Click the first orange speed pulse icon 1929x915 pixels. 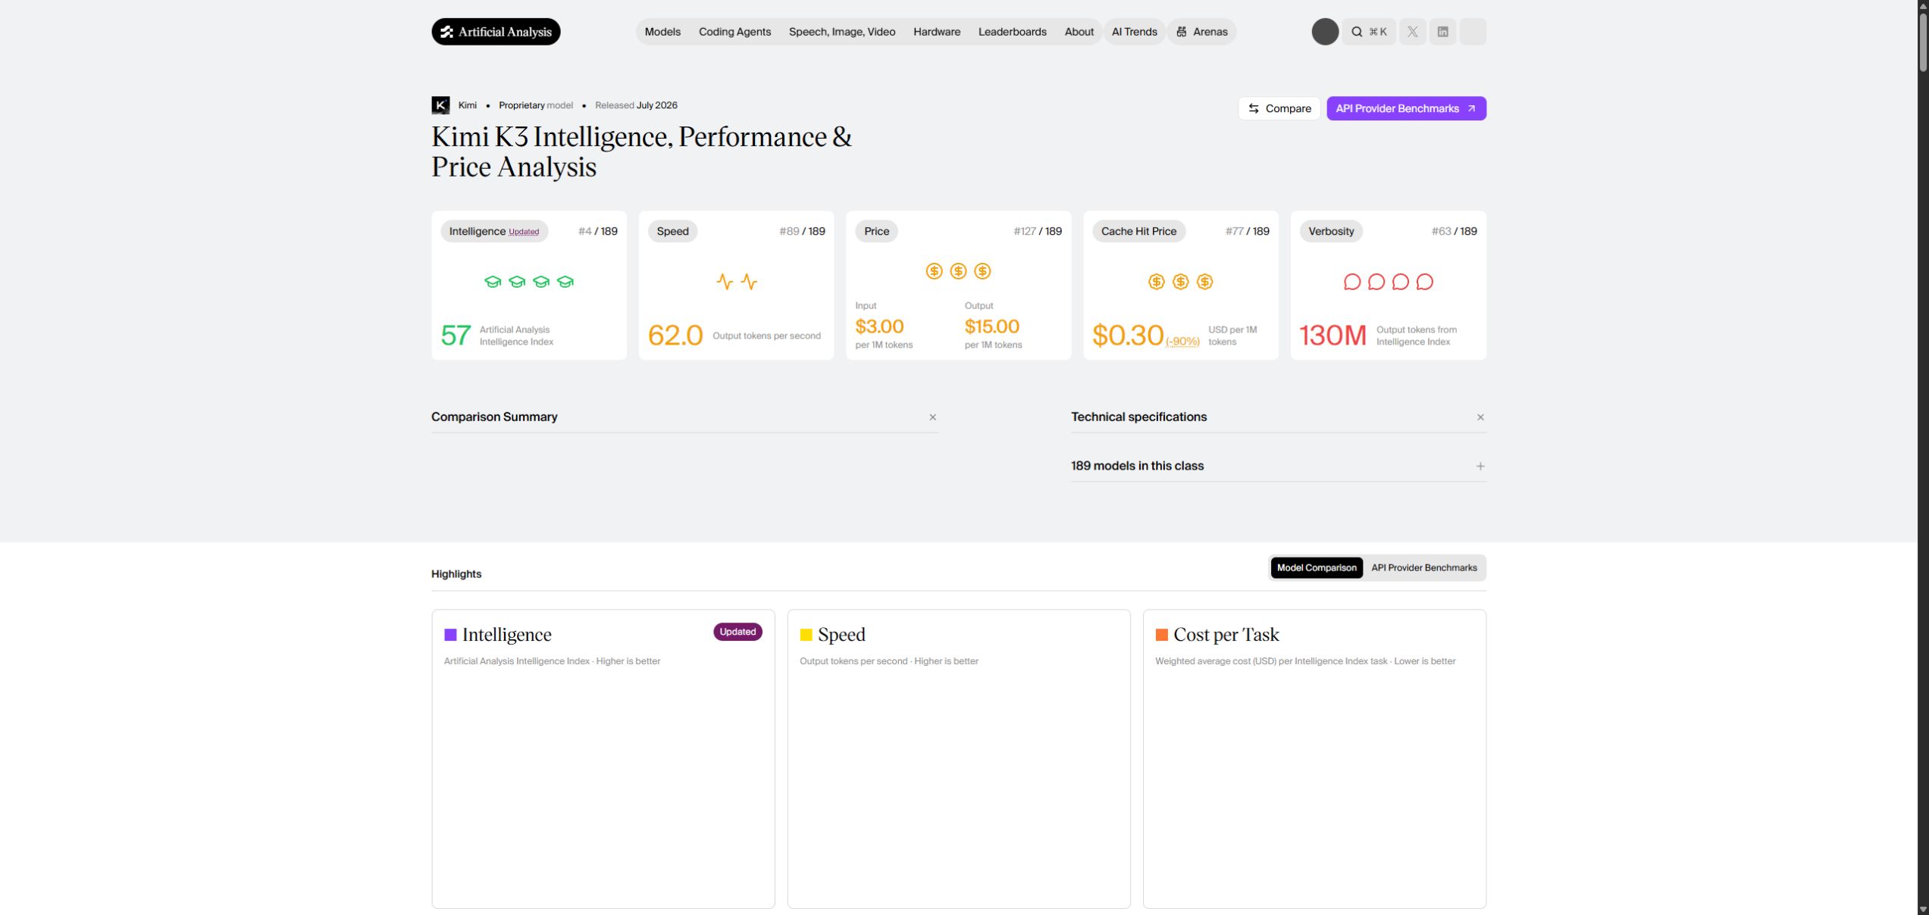click(x=725, y=282)
